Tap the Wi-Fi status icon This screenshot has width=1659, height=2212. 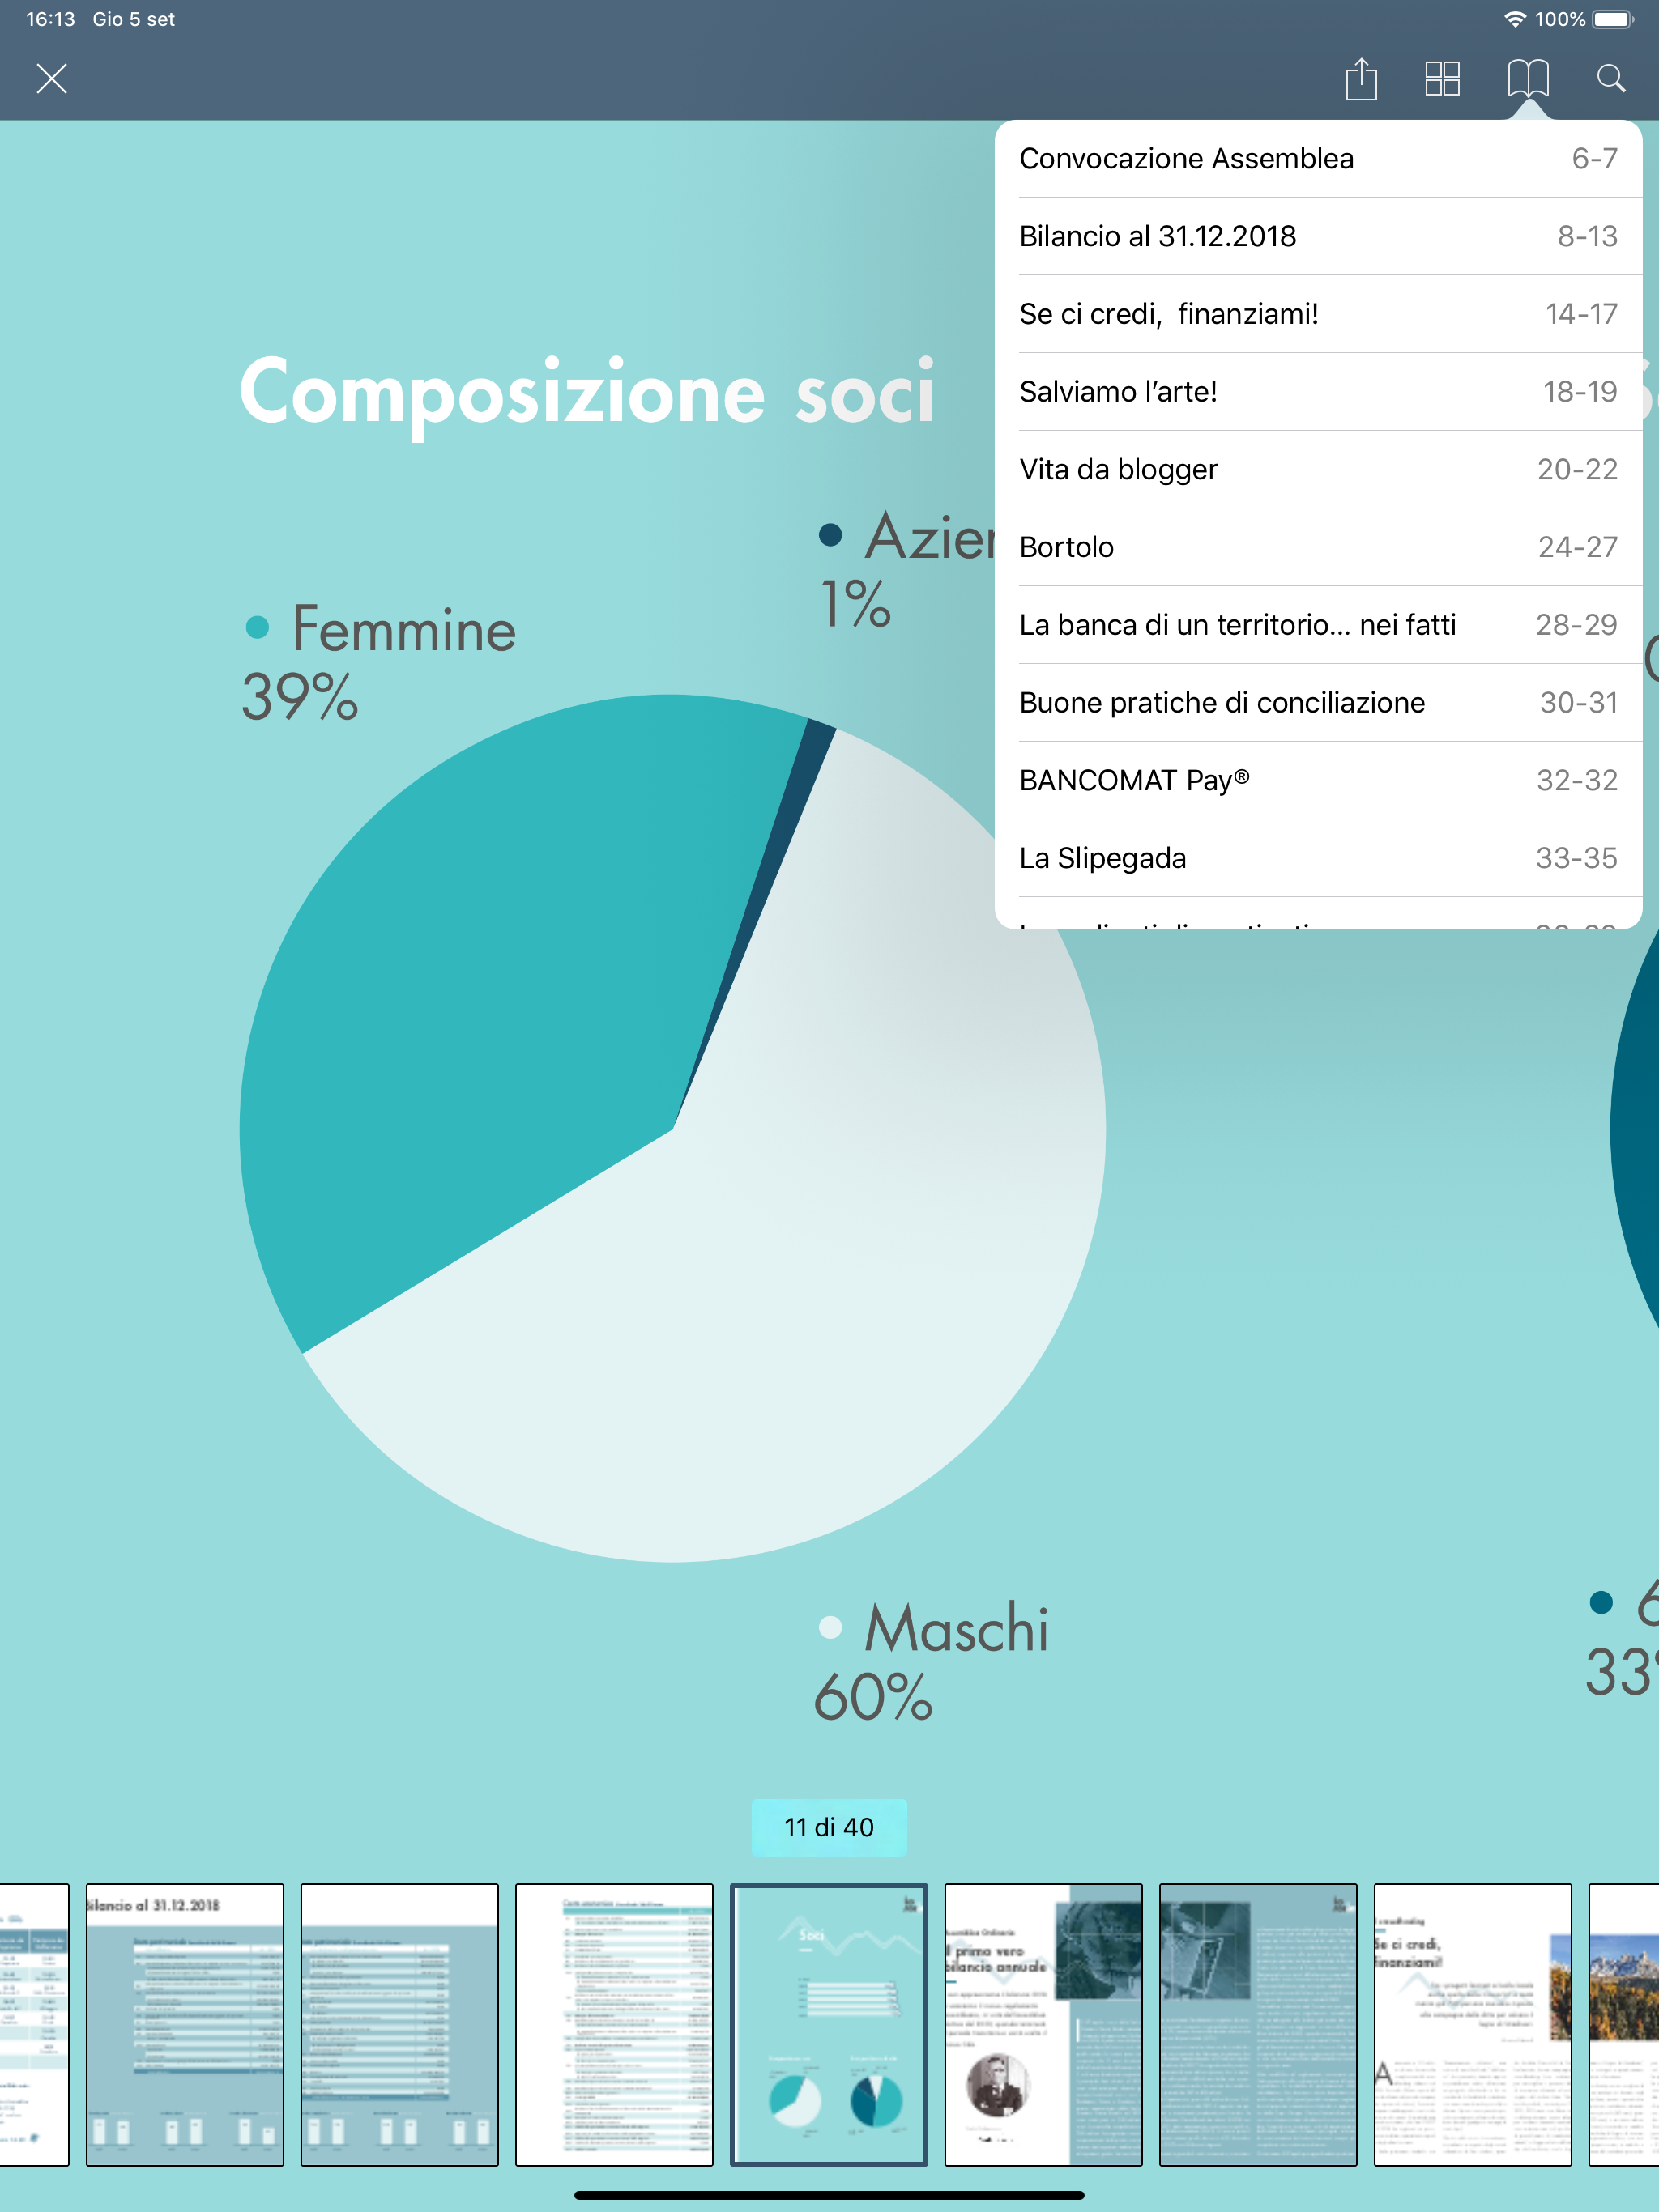1515,19
